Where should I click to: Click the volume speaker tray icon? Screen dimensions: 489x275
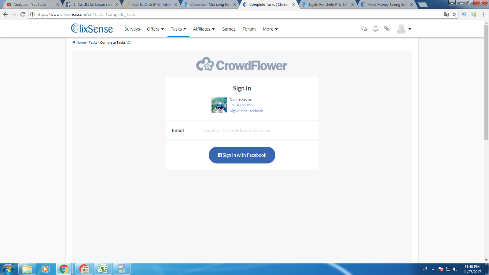coord(455,269)
